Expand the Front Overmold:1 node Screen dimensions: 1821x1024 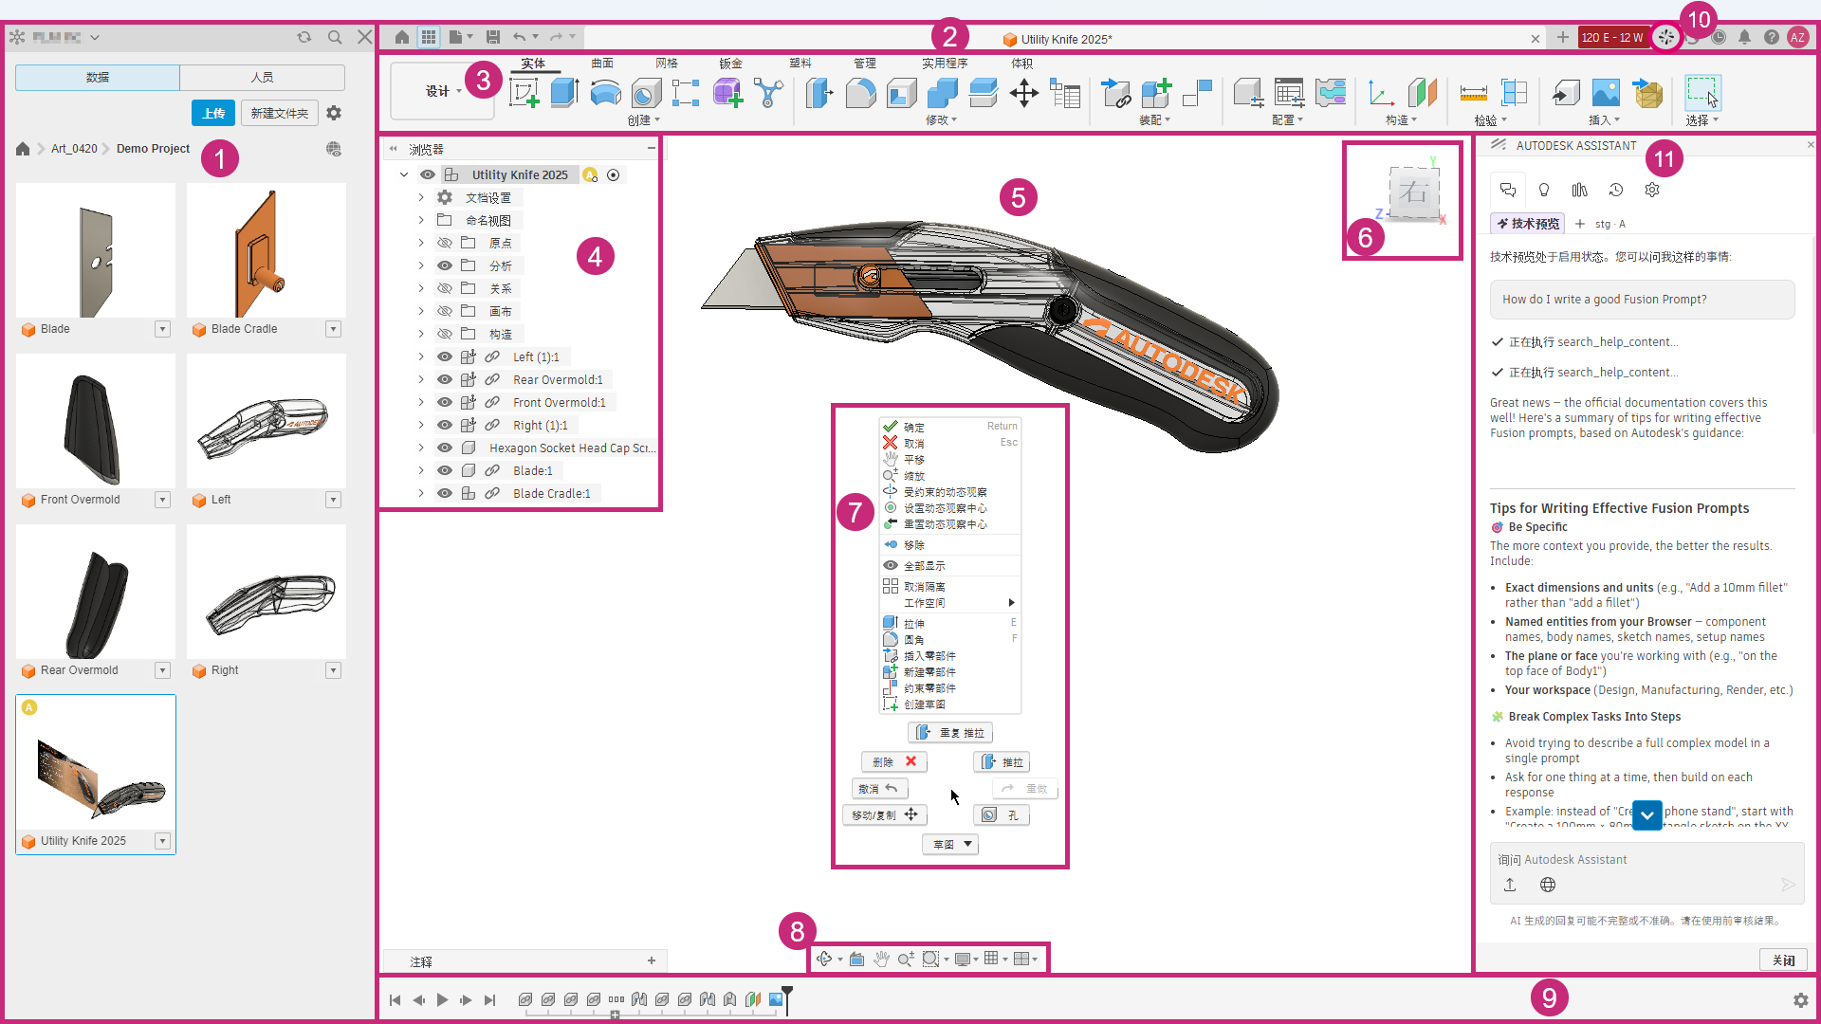[421, 402]
